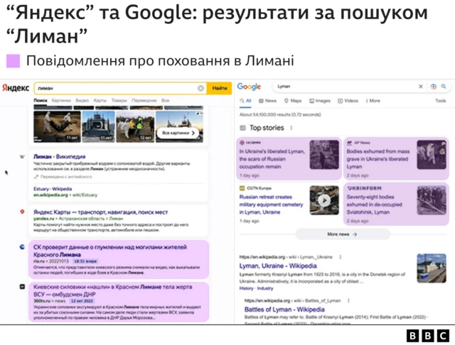Open the Киевские силовики «нашли» result
Screen dimensions: 455x345
point(112,290)
